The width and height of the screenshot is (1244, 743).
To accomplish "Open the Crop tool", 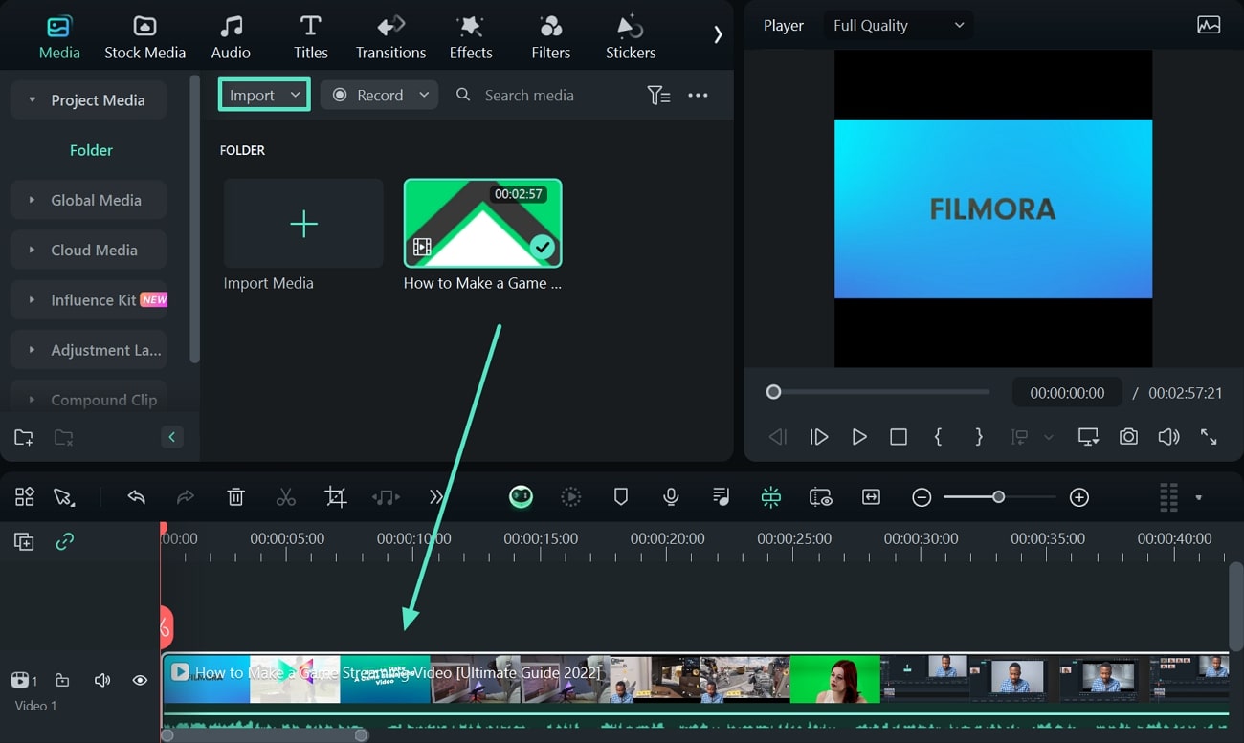I will [x=335, y=496].
